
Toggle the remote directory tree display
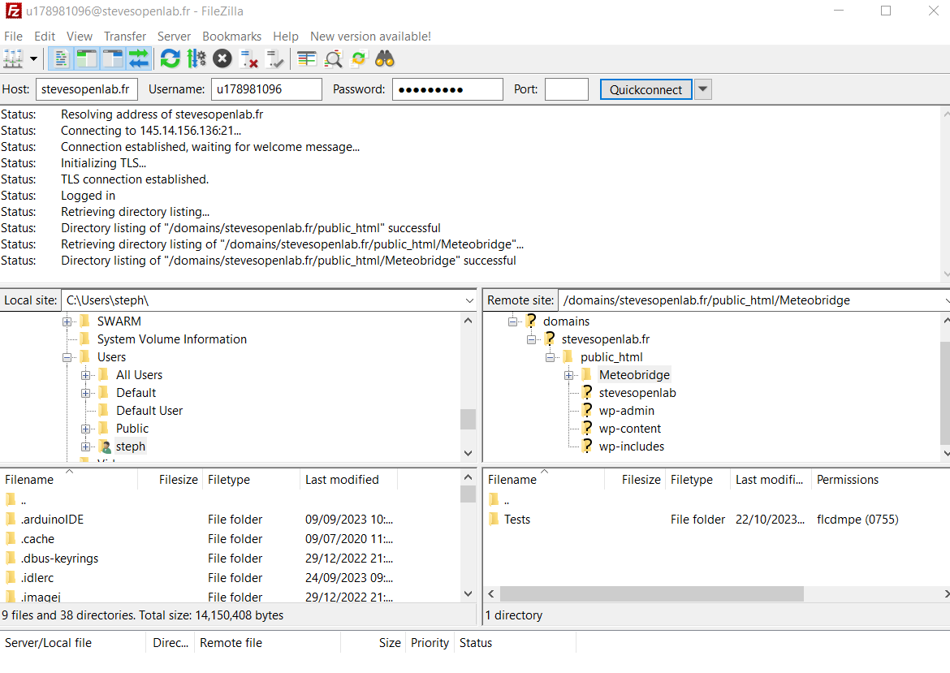coord(113,58)
